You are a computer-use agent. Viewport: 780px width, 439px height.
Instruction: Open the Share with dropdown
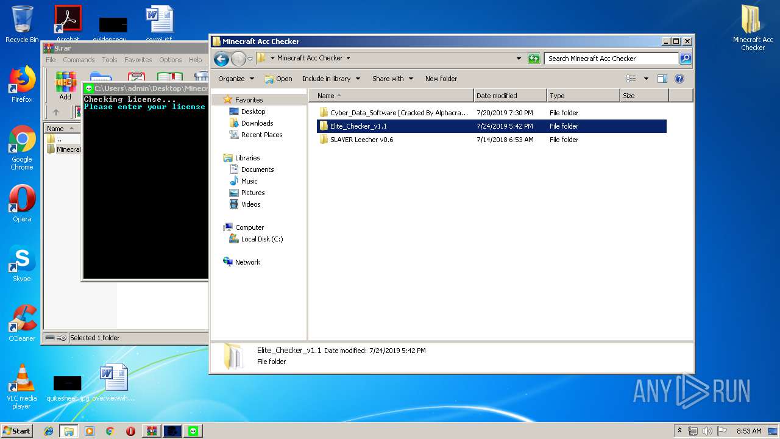(393, 79)
